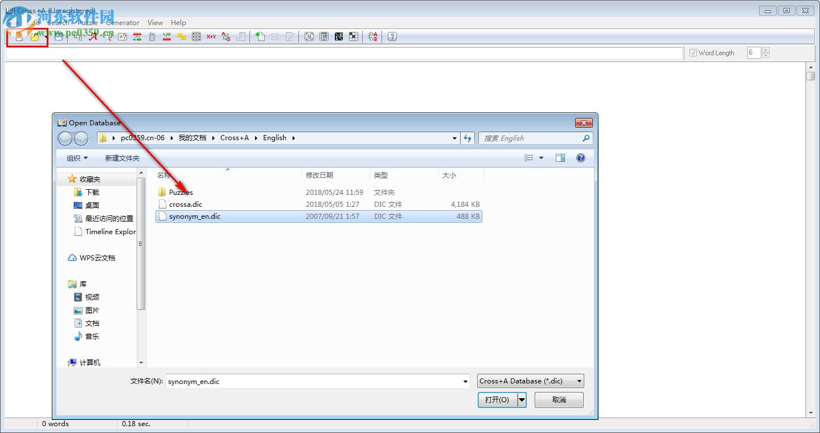The width and height of the screenshot is (820, 433).
Task: Click the checkered crossword grid icon
Action: pyautogui.click(x=354, y=37)
